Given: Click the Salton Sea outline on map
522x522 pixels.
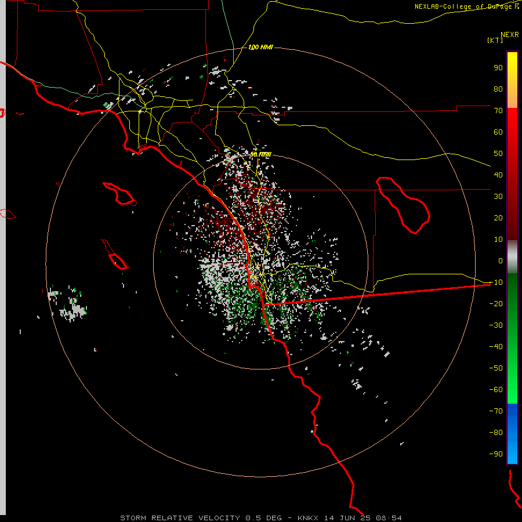Looking at the screenshot, I should coord(403,205).
